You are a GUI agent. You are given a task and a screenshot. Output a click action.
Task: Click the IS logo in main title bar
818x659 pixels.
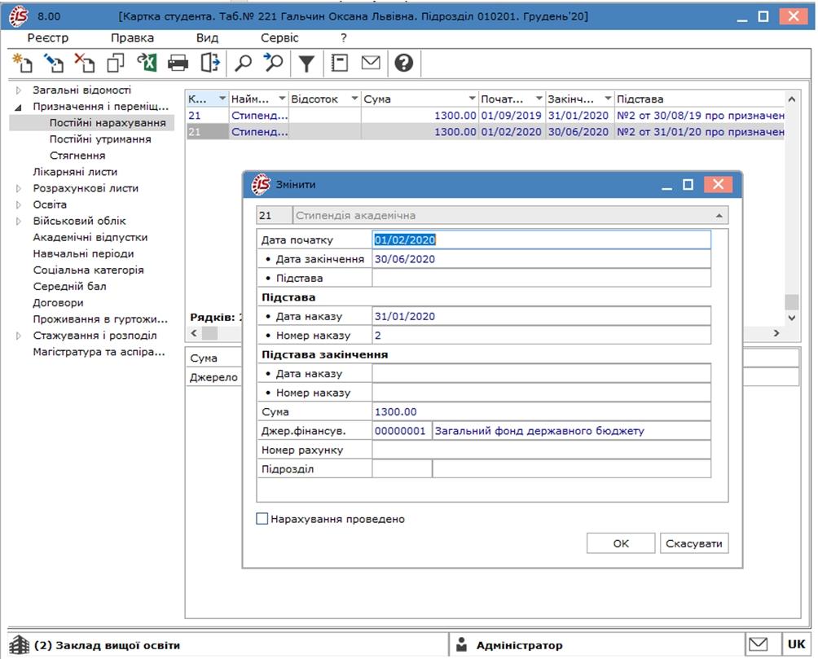pos(18,16)
